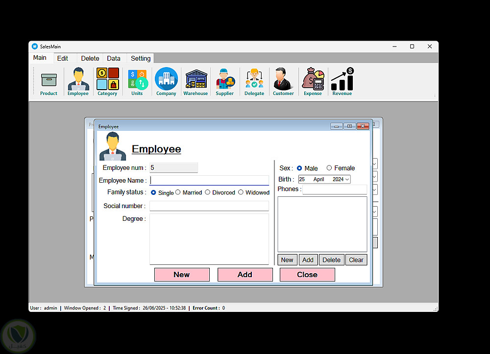Open the Product toolbar icon
This screenshot has height=354, width=490.
coord(49,82)
